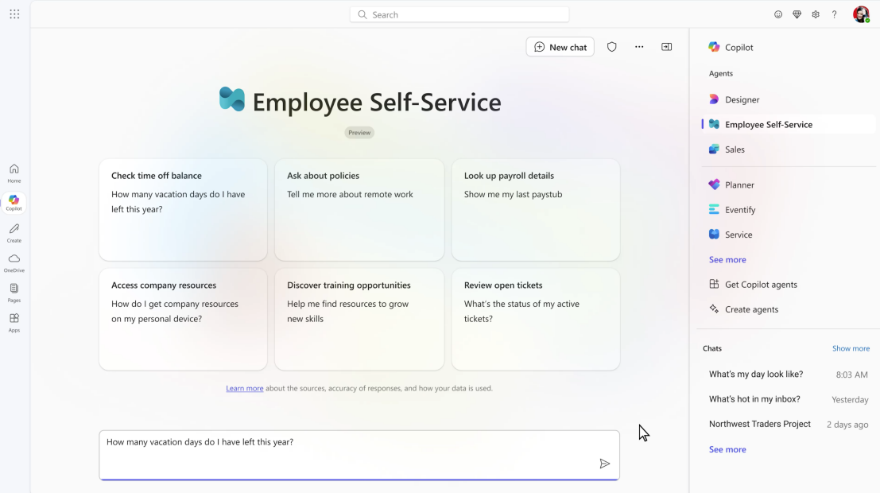
Task: Click in the Search box
Action: (x=459, y=14)
